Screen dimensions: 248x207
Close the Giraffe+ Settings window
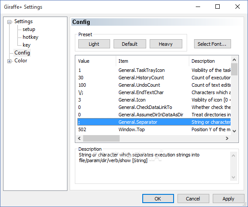click(238, 7)
